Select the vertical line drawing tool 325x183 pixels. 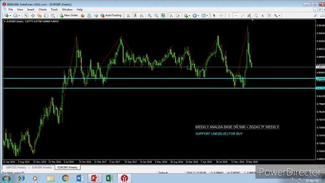point(229,16)
